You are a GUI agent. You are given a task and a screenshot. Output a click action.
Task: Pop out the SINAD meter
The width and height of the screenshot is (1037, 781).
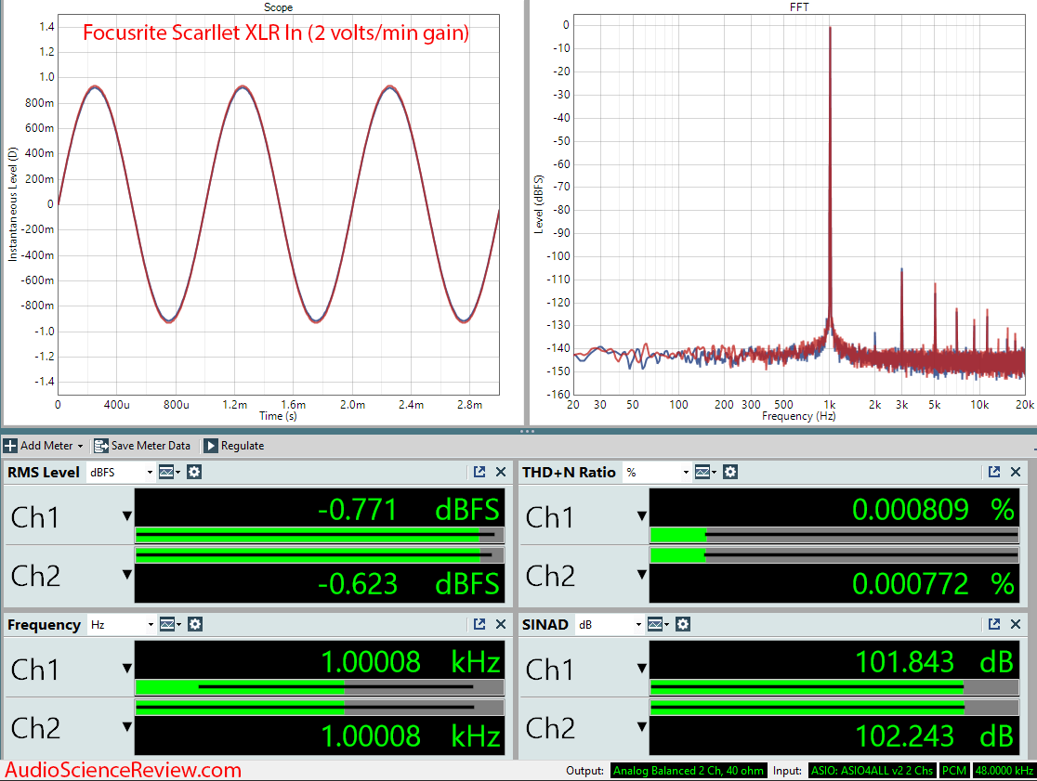[x=994, y=624]
